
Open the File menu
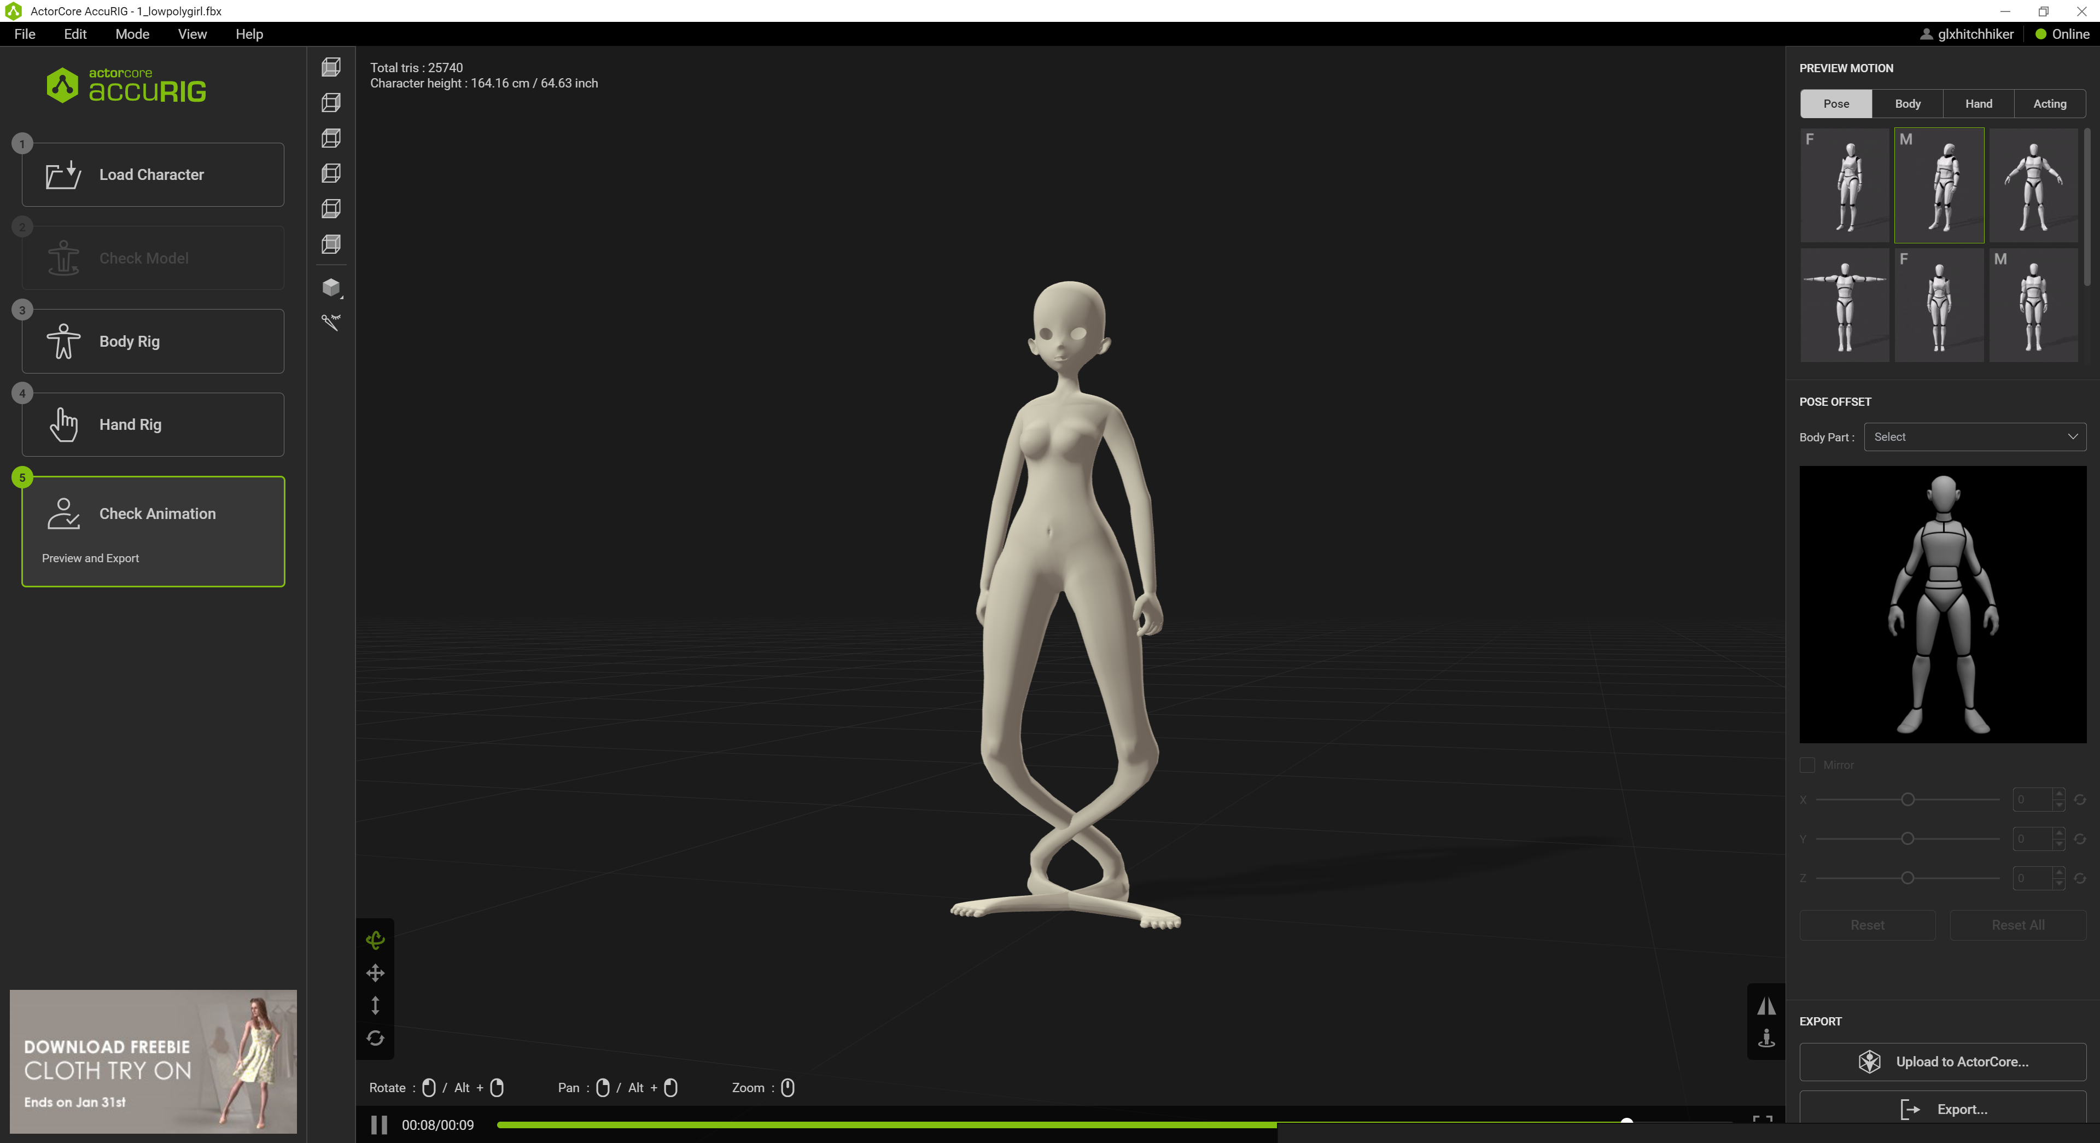coord(25,34)
